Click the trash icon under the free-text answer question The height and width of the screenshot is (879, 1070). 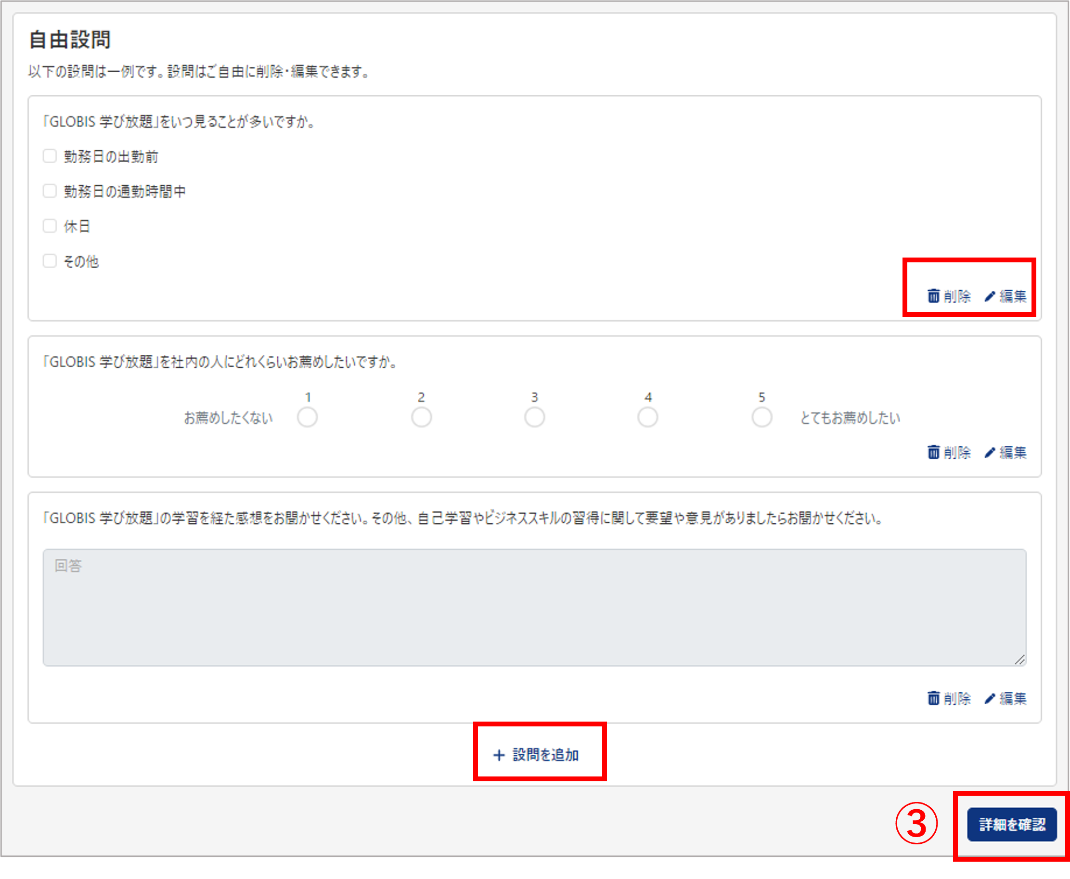click(x=933, y=698)
